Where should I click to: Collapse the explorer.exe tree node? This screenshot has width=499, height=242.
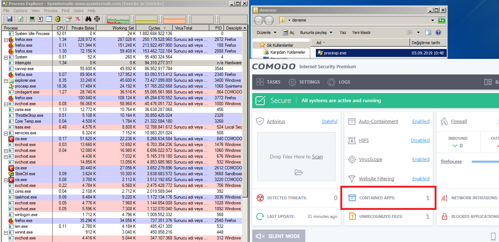tap(5, 80)
